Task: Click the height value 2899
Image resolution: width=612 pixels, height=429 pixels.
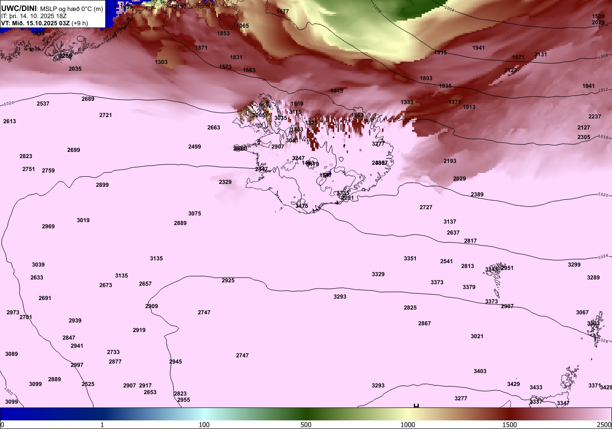Action: [x=102, y=185]
